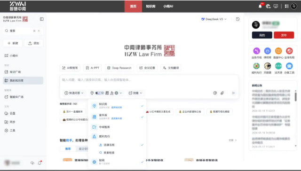Open DeepSeek V3 model dropdown
This screenshot has height=171, width=301.
(214, 19)
